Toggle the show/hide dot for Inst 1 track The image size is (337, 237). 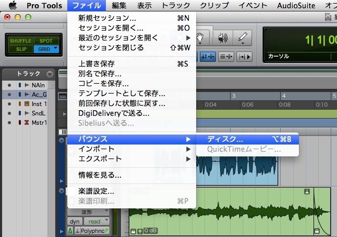[x=9, y=104]
